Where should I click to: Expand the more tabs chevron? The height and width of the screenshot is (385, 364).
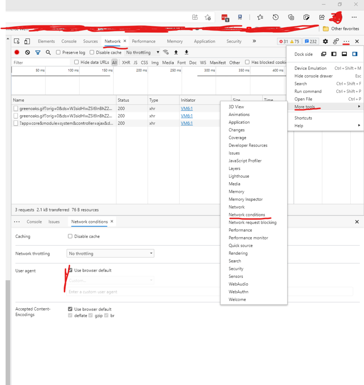click(x=254, y=41)
